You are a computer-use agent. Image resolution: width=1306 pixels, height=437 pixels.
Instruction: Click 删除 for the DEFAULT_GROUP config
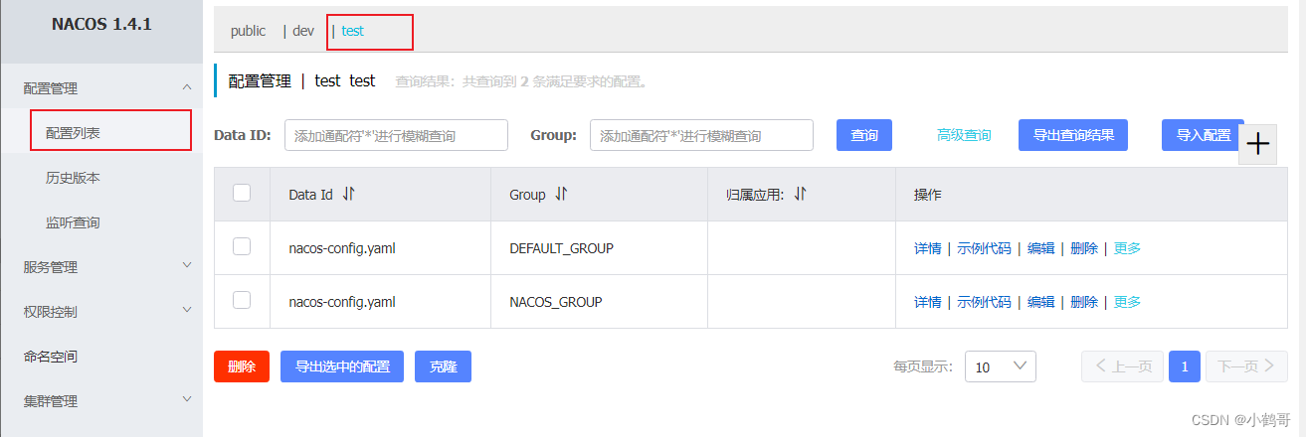pyautogui.click(x=1084, y=248)
